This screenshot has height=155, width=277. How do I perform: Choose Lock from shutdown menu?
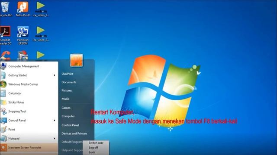click(92, 152)
